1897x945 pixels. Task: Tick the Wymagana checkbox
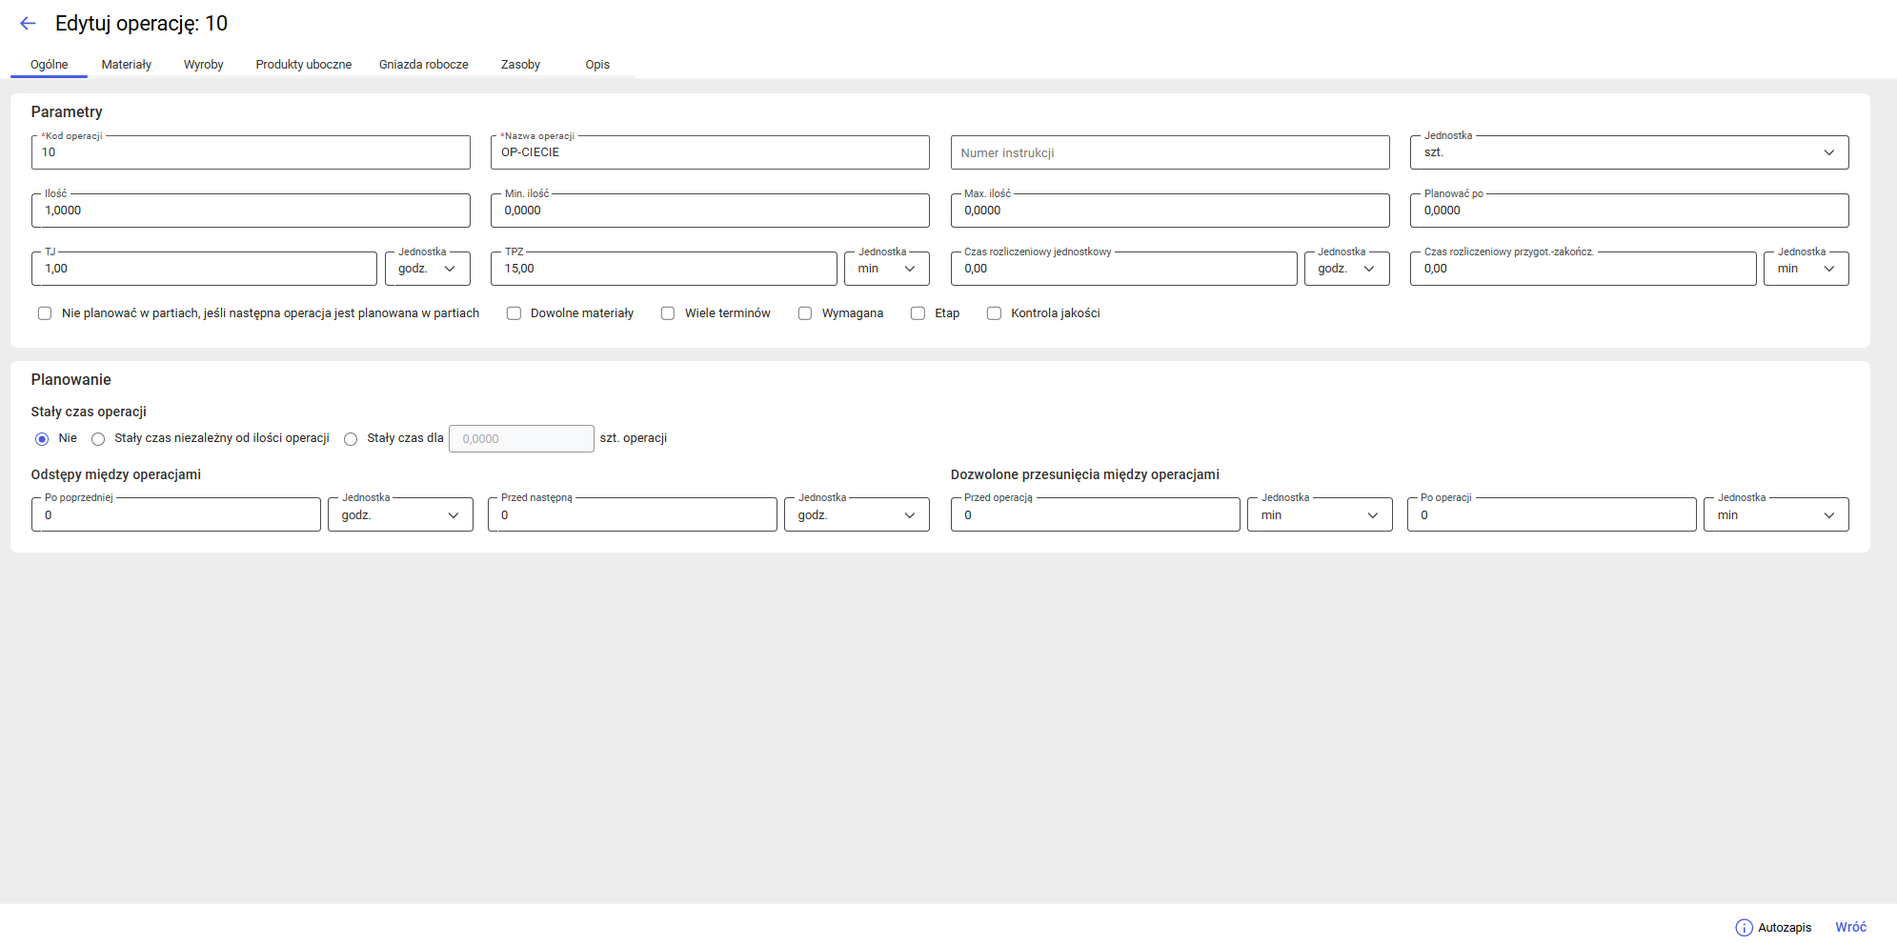[x=805, y=313]
